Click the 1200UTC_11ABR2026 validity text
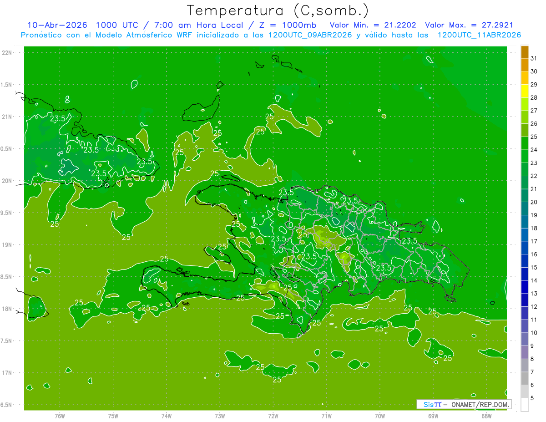This screenshot has width=546, height=422. (x=479, y=35)
